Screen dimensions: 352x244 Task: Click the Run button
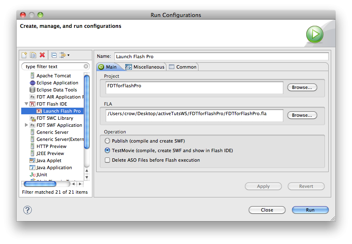click(x=310, y=210)
